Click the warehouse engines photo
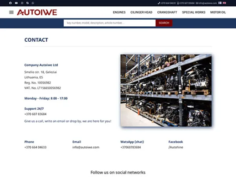 166,90
